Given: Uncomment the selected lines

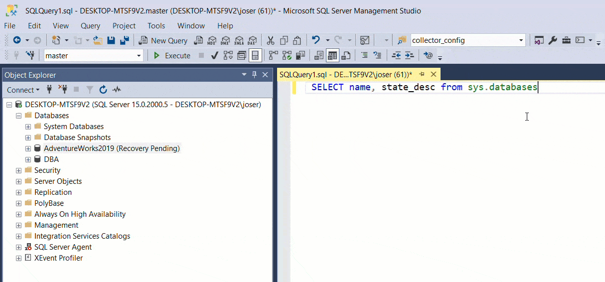Looking at the screenshot, I should pos(378,55).
